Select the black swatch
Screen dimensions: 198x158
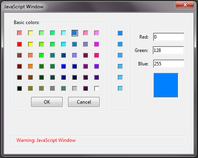pyautogui.click(x=19, y=89)
